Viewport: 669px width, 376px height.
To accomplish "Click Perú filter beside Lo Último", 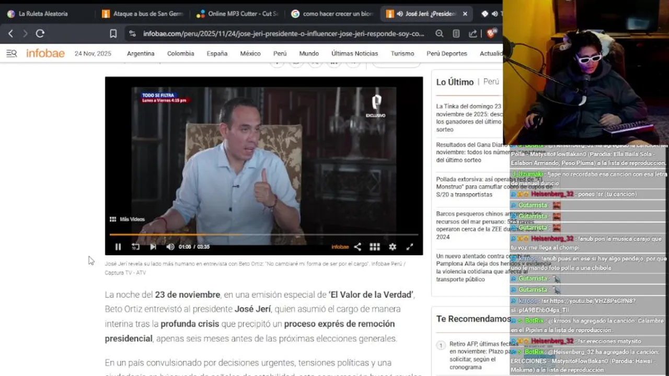I will click(491, 82).
